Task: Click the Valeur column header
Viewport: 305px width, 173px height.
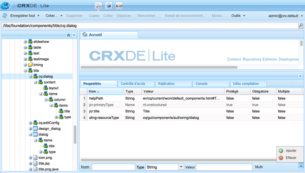Action: [183, 92]
